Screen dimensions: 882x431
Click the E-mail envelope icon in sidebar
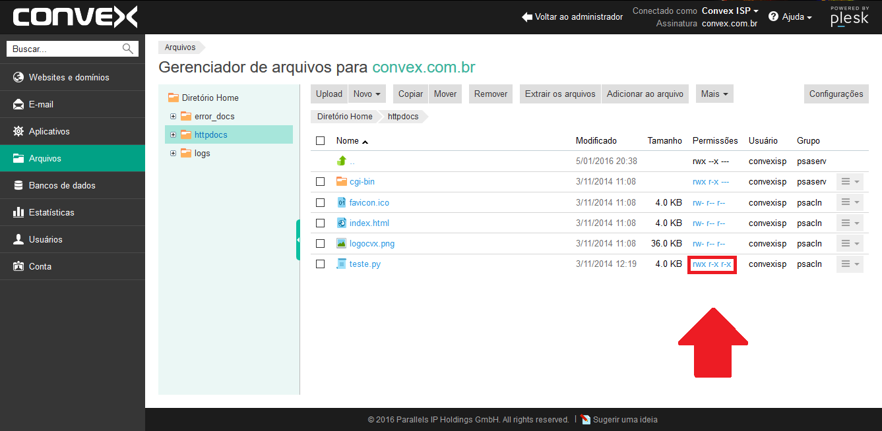[x=18, y=104]
